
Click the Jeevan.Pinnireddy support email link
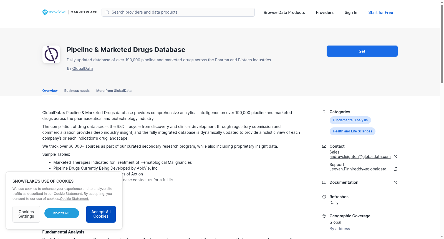click(360, 169)
